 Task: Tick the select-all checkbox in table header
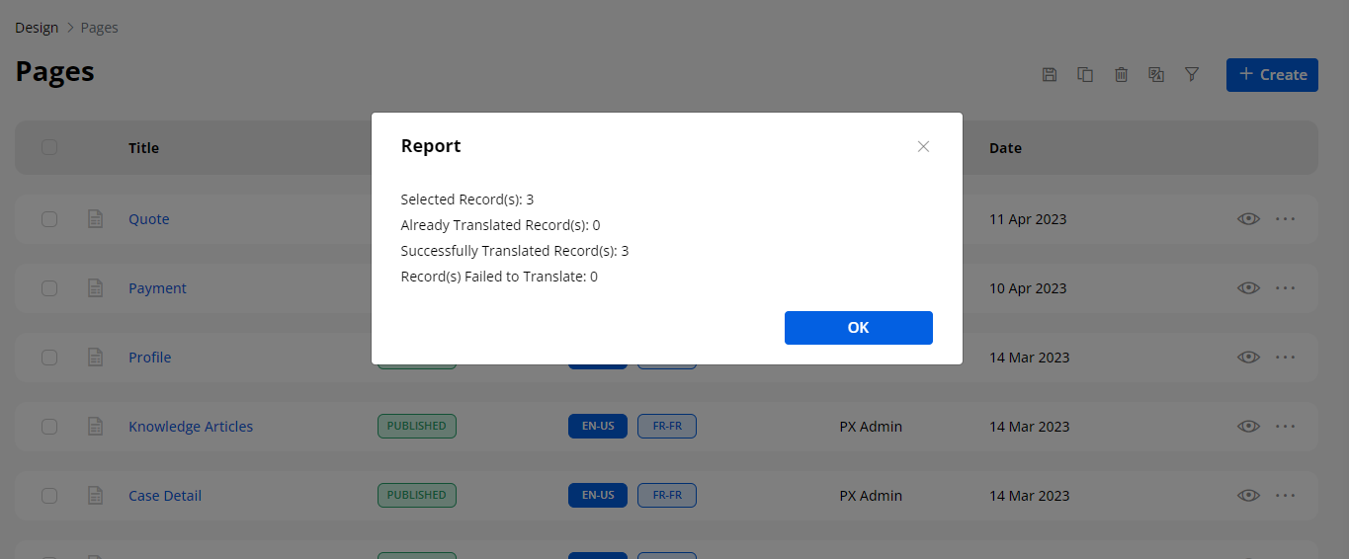point(49,147)
